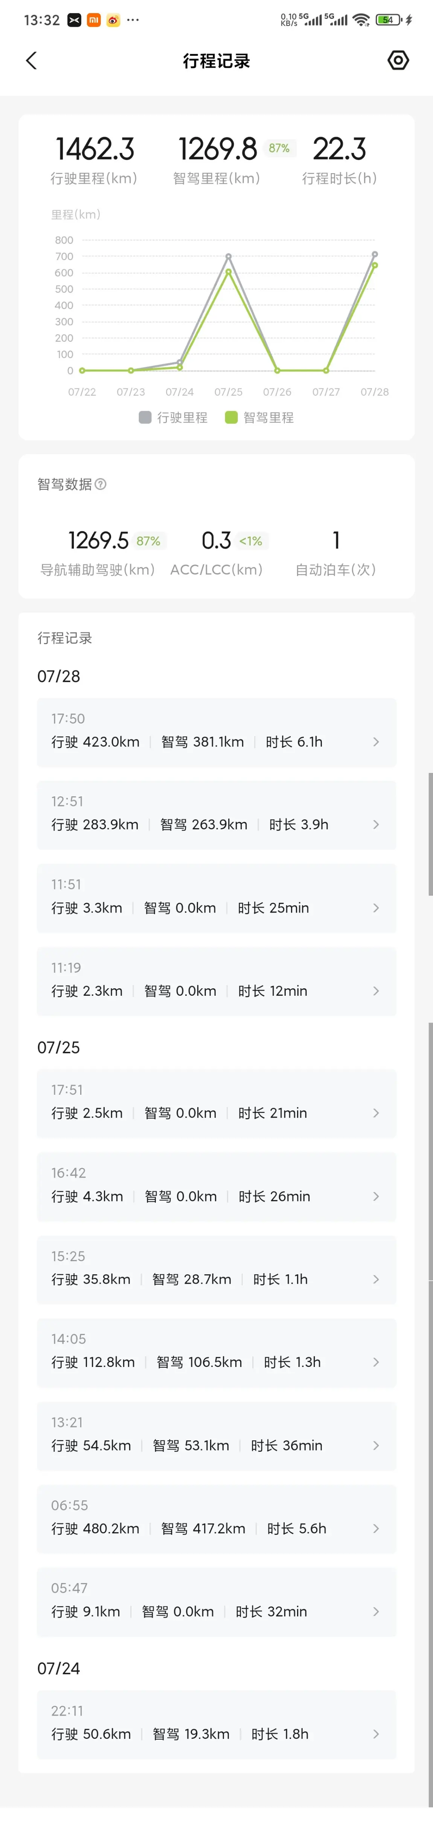
Task: Tap the Wi-Fi signal icon
Action: pyautogui.click(x=361, y=20)
